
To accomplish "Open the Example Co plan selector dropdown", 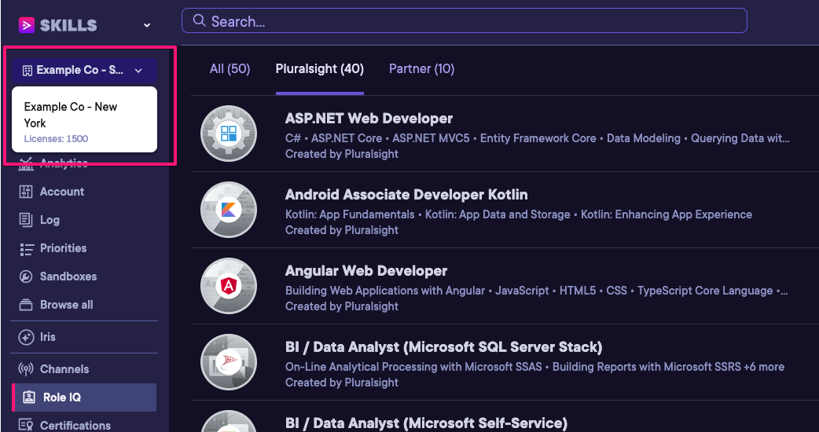I will (x=84, y=71).
